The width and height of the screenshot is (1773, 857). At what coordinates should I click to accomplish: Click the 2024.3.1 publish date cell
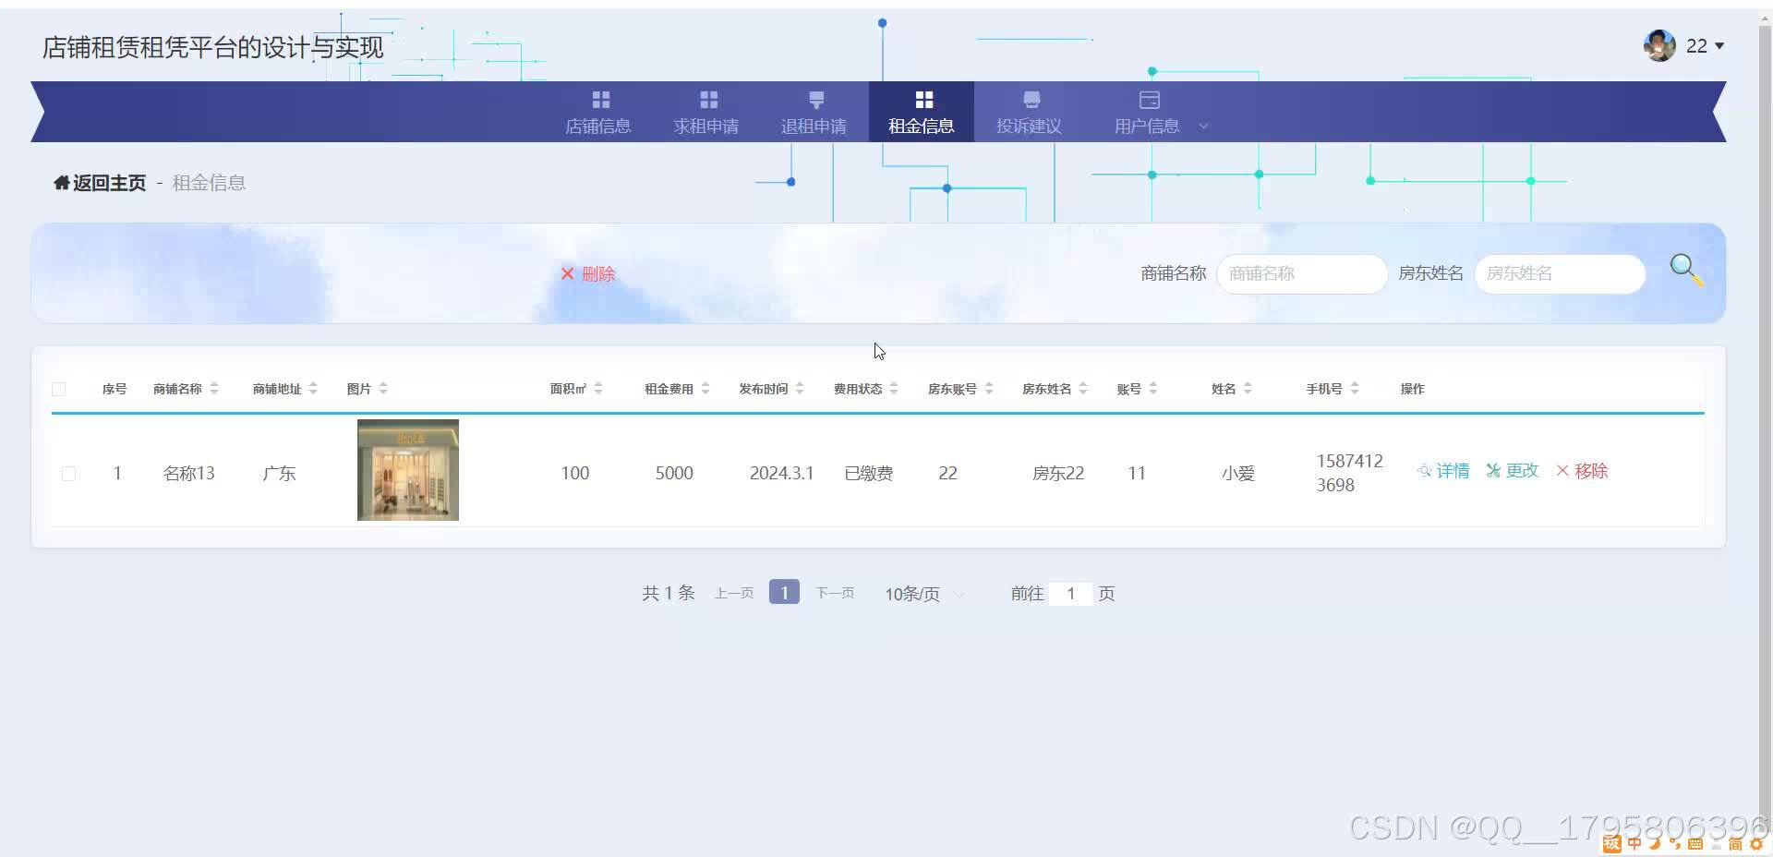coord(781,474)
